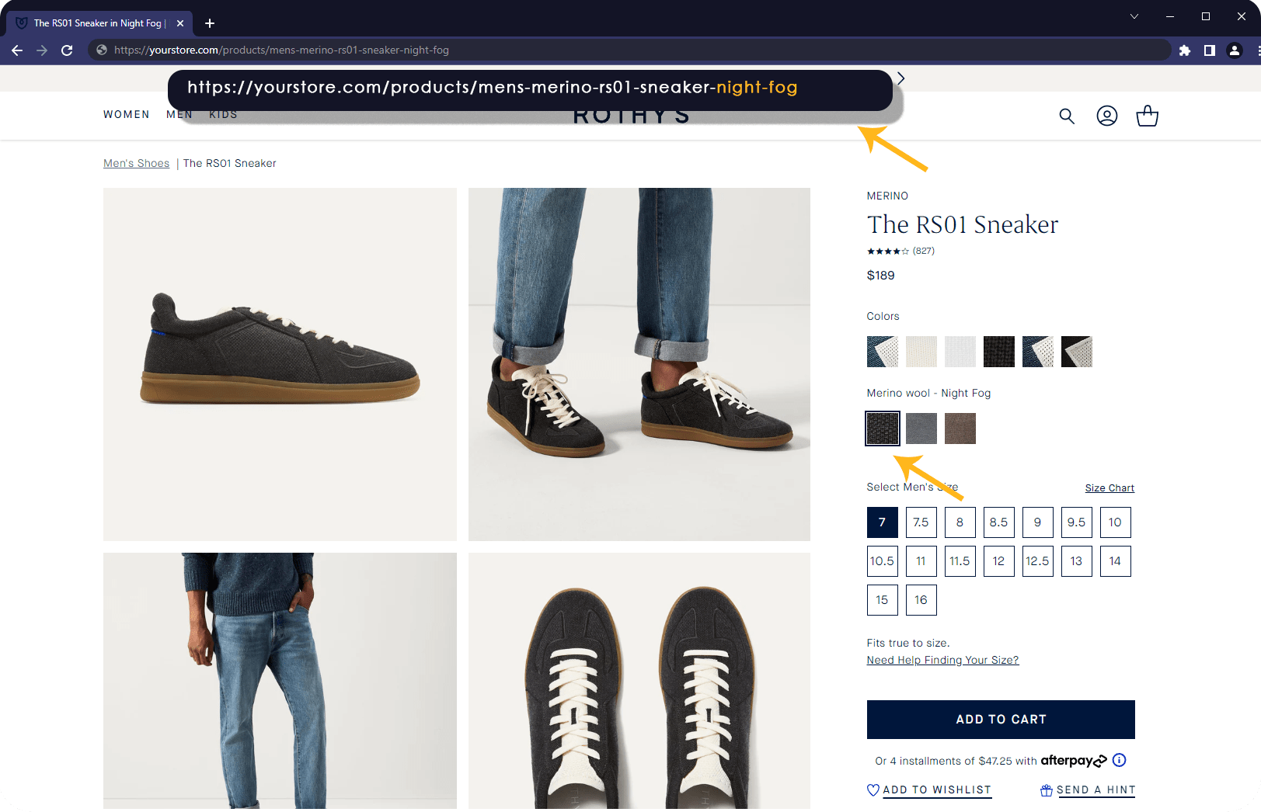The image size is (1261, 812).
Task: Select size 11
Action: click(921, 561)
